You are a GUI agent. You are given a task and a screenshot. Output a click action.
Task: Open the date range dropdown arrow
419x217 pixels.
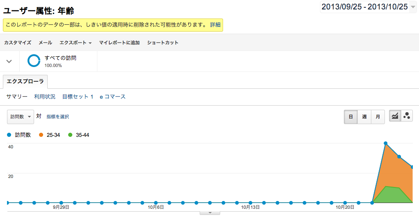[x=413, y=7]
